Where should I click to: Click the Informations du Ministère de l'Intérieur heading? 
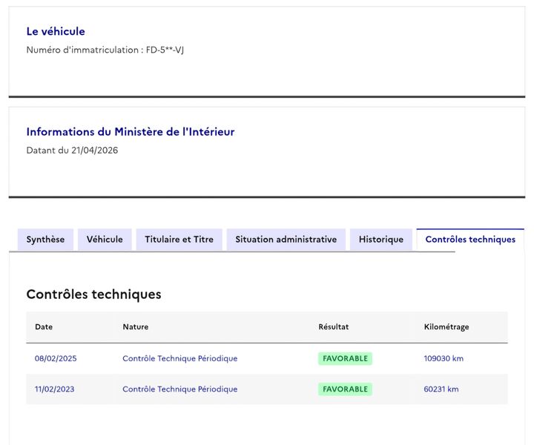(x=131, y=132)
